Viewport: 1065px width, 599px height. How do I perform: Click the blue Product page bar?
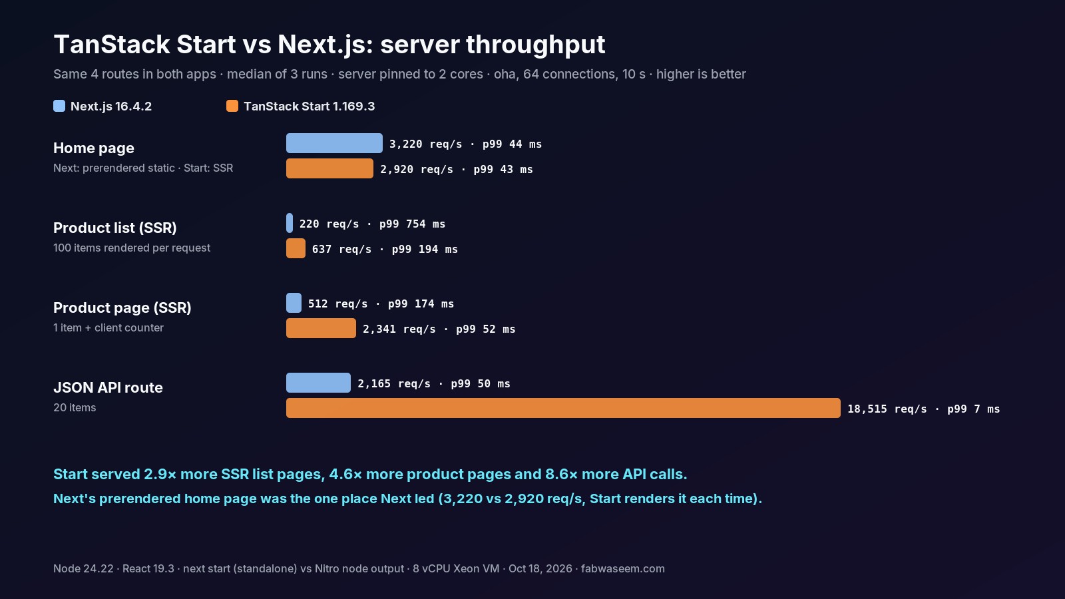point(294,303)
